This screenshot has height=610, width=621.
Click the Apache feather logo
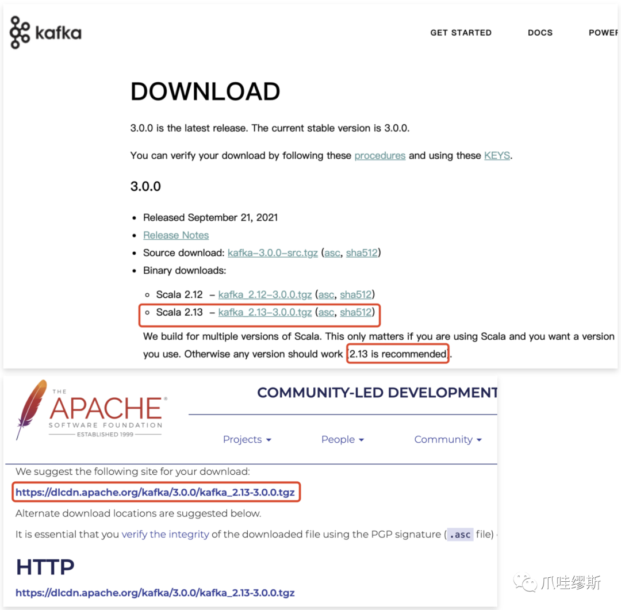(31, 409)
